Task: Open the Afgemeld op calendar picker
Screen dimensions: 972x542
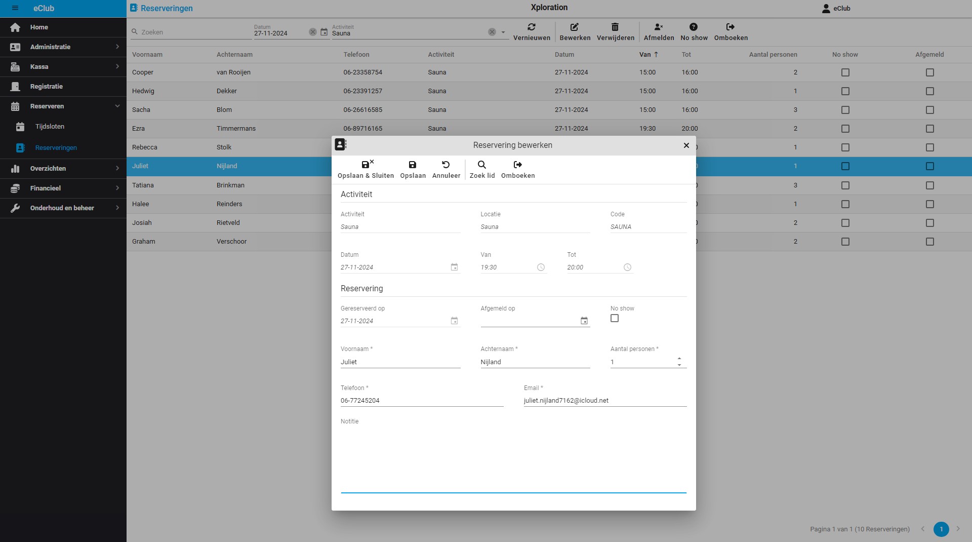Action: 584,321
